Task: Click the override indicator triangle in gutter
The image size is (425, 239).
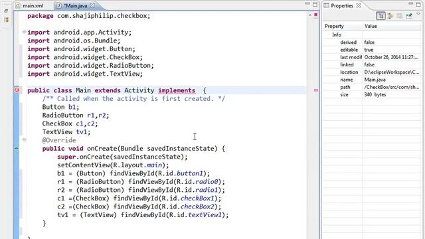Action: (17, 148)
